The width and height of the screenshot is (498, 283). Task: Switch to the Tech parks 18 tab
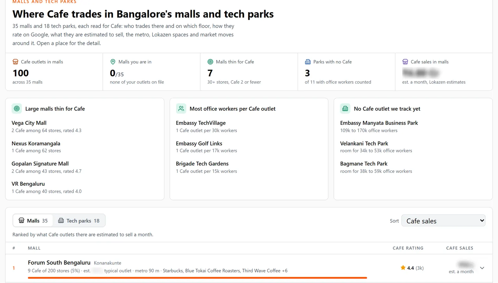tap(79, 220)
